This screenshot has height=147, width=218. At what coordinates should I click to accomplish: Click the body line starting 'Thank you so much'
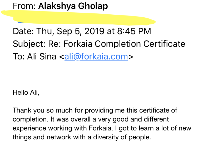(x=95, y=110)
